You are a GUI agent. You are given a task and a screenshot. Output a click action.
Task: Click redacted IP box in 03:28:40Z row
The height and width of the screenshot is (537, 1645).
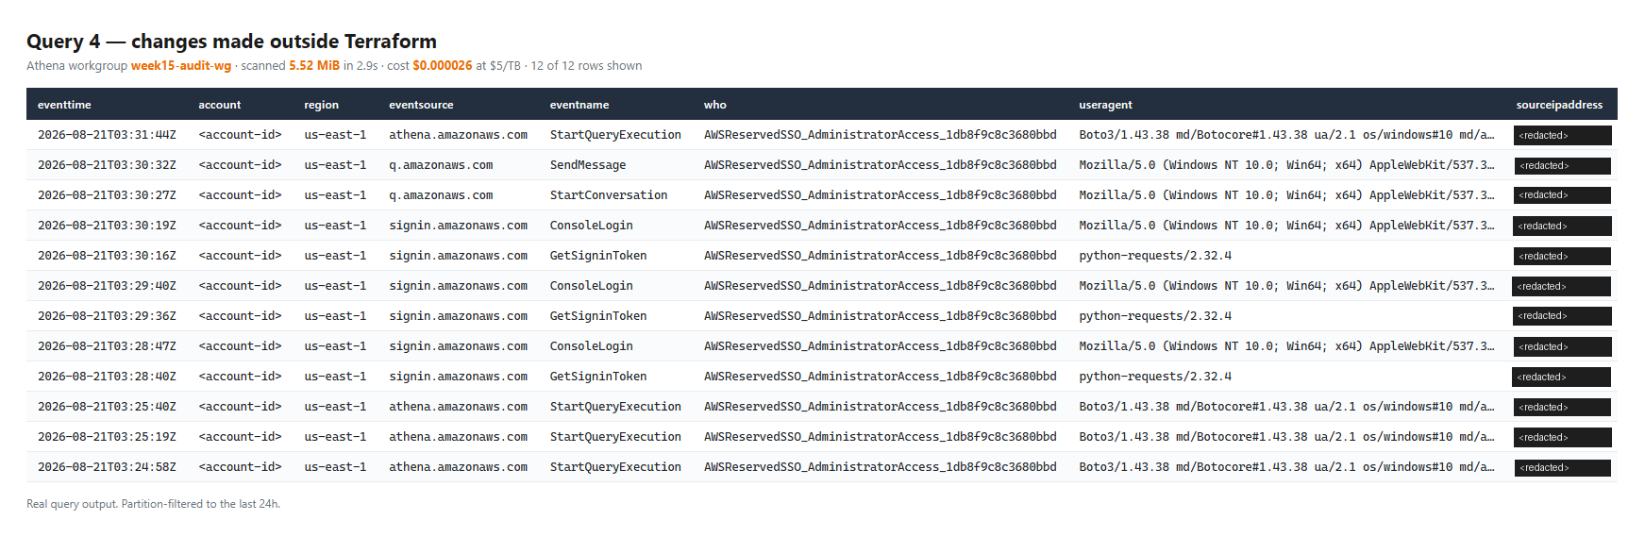[1561, 378]
